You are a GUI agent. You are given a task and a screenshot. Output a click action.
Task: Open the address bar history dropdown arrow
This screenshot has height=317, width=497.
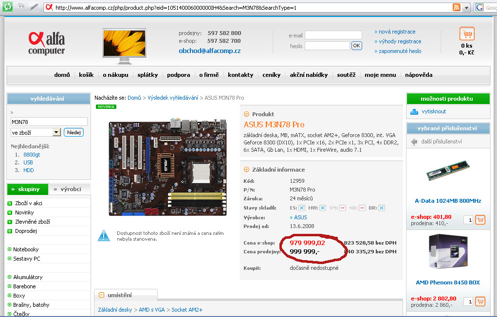pos(466,8)
